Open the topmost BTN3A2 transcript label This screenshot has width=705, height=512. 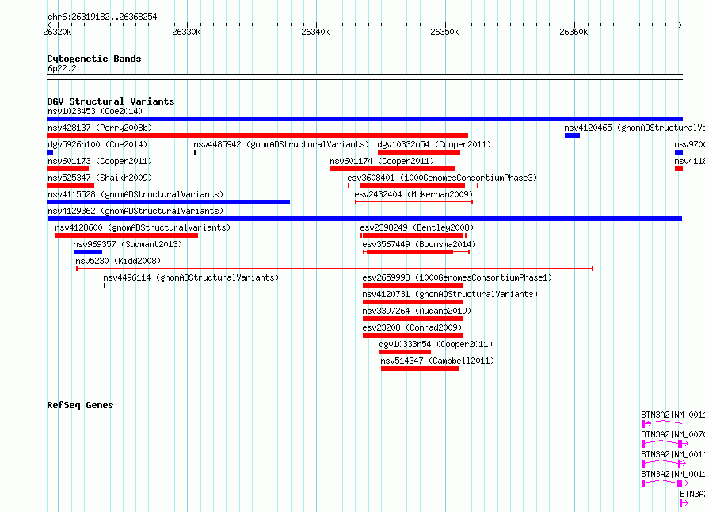coord(673,415)
